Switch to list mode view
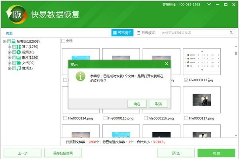Image resolution: width=239 pixels, height=159 pixels. pyautogui.click(x=146, y=33)
